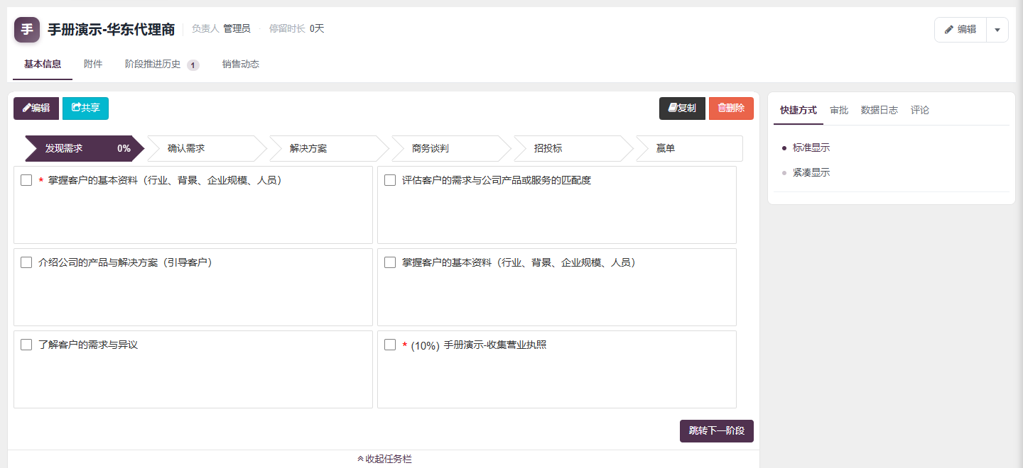Screen dimensions: 1023x468
Task: Click the badge showing 1 on 阶段推进历史
Action: click(193, 65)
